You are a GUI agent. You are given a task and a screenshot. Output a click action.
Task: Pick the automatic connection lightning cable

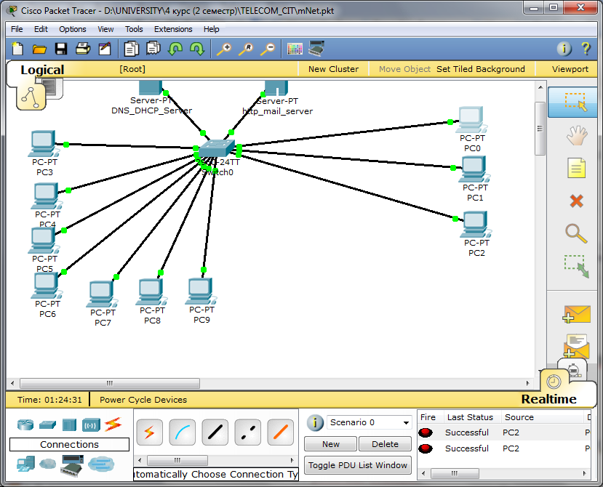[x=150, y=432]
